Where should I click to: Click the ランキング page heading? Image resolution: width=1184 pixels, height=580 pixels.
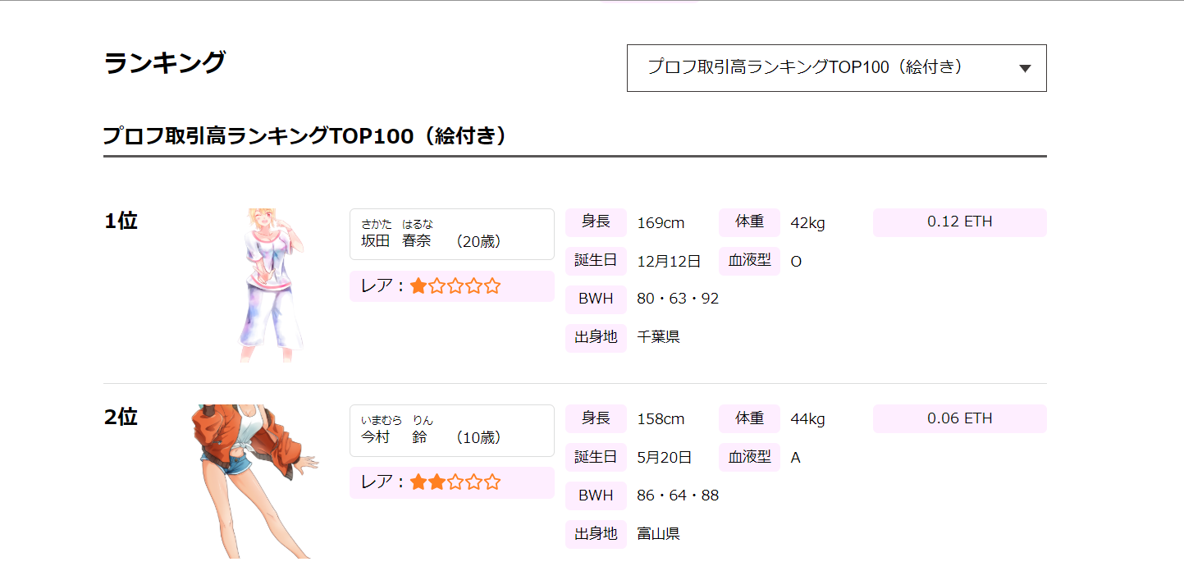click(x=165, y=62)
